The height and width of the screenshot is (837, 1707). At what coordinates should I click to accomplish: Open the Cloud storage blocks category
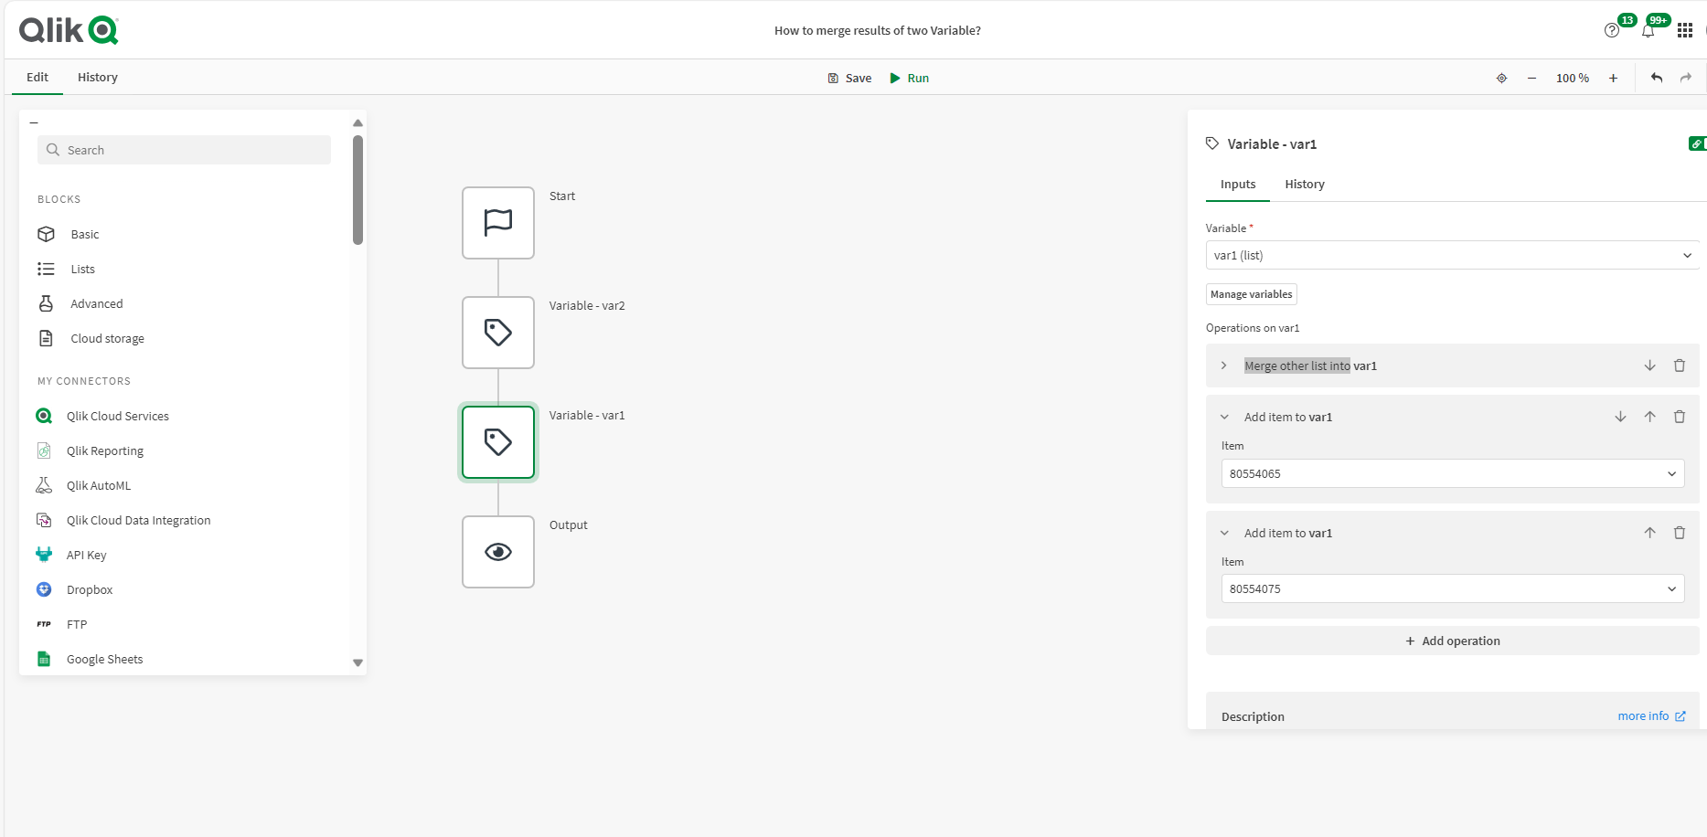click(91, 338)
